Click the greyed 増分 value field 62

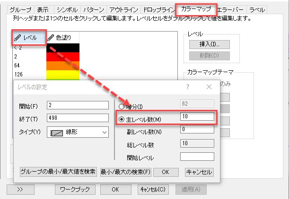197,104
